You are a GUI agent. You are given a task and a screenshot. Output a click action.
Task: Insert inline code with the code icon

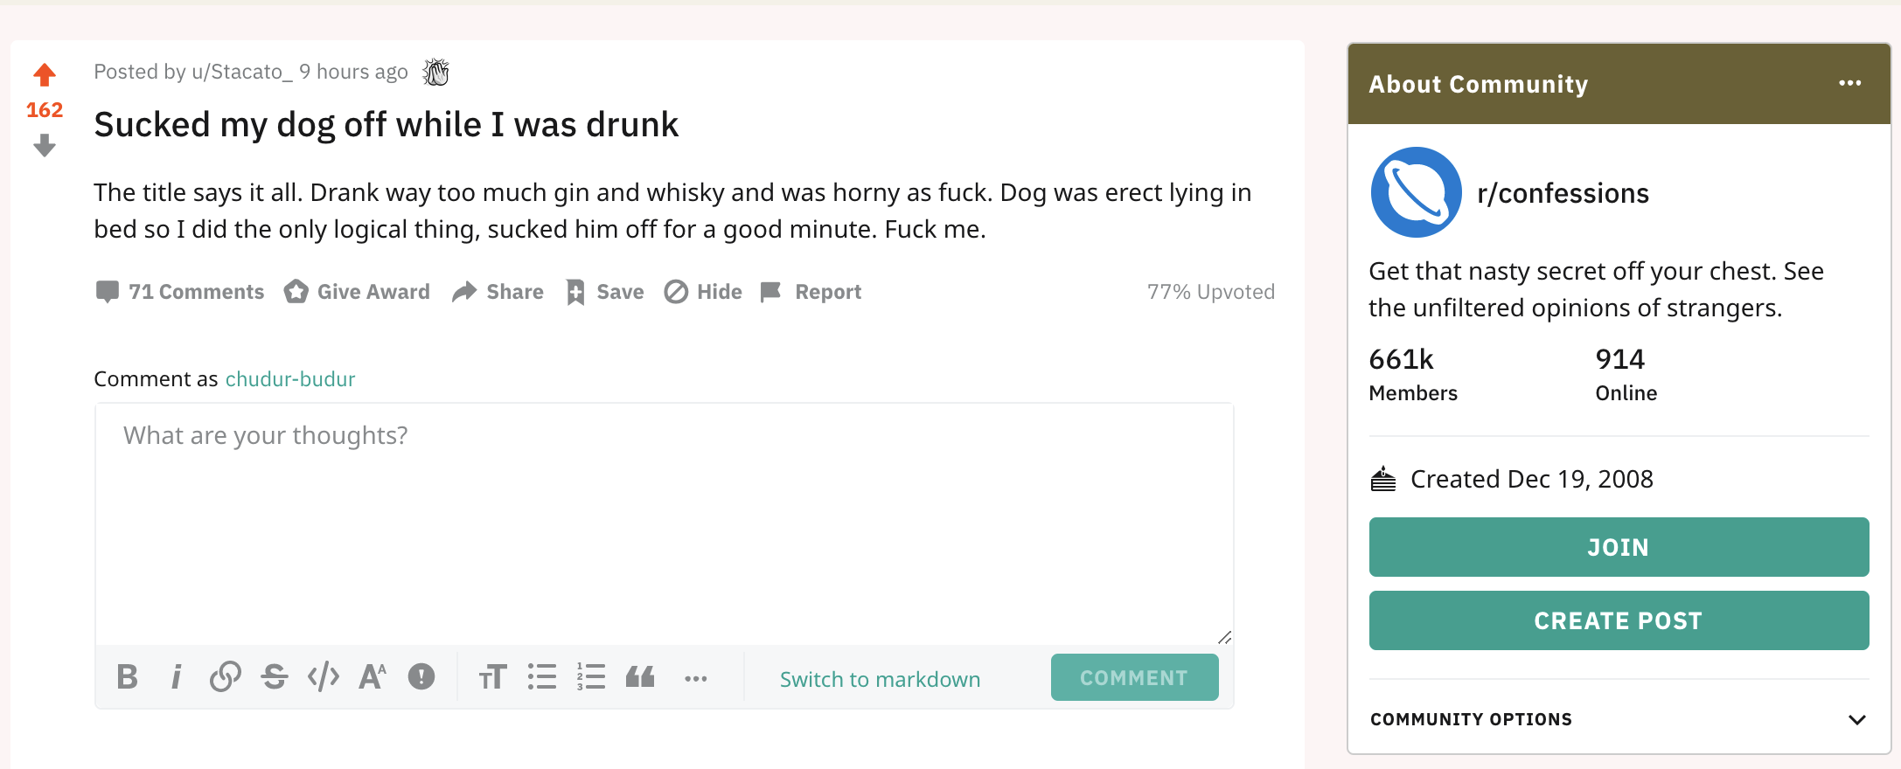pos(324,677)
